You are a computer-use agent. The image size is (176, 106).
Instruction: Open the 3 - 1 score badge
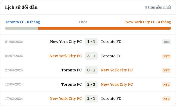(91, 56)
